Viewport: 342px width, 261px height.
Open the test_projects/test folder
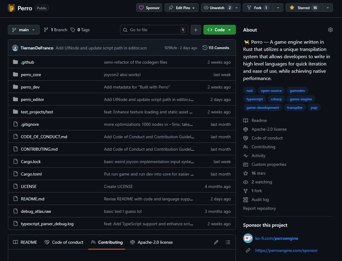pos(37,112)
